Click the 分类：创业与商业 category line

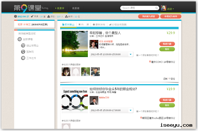tap(103, 92)
